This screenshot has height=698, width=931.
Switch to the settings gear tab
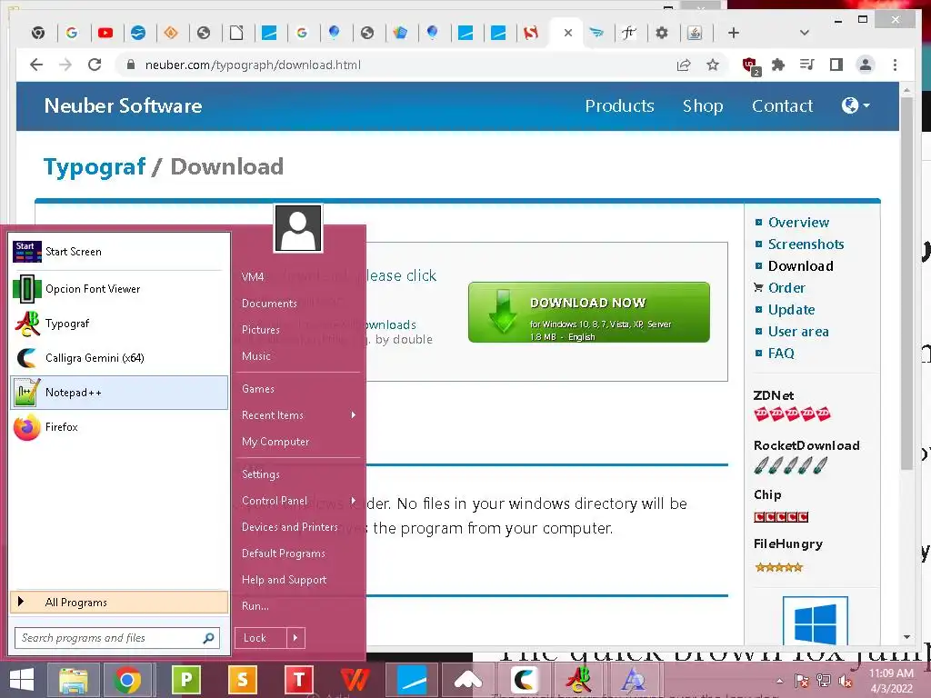(662, 33)
